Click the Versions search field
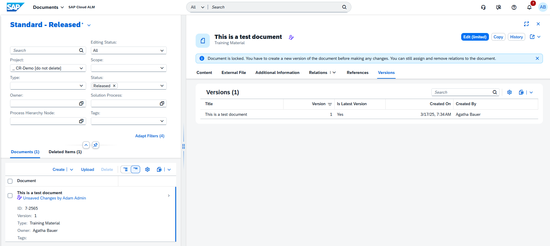Screen dimensions: 550x246 point(461,92)
